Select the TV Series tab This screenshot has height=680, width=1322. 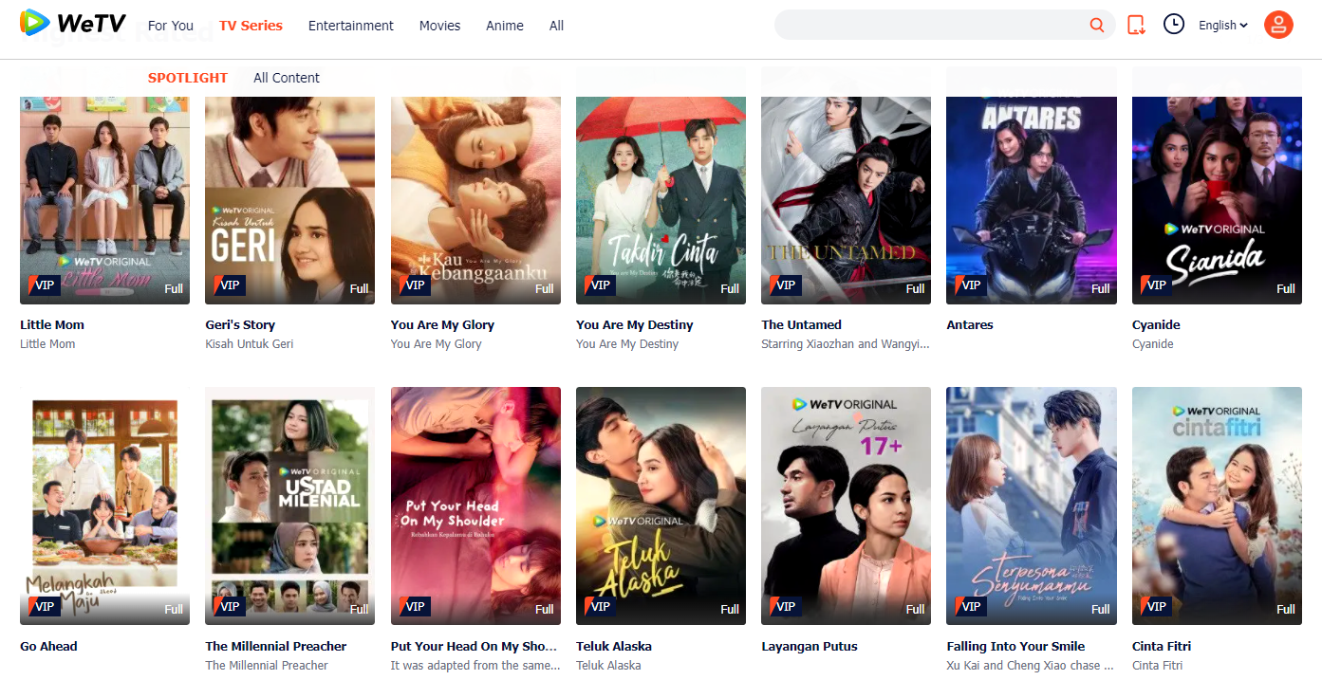[x=251, y=26]
